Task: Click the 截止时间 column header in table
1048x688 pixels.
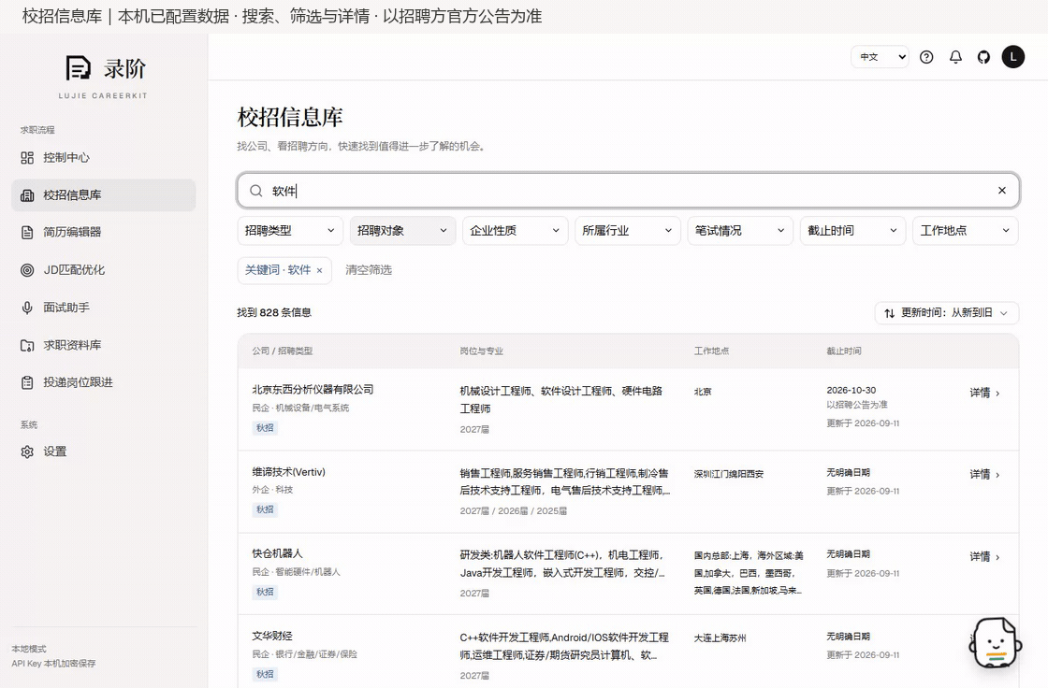Action: [x=843, y=351]
